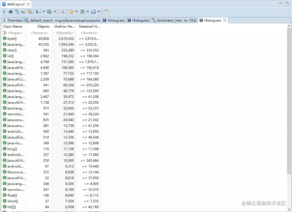Click the retained heap value >= 245,664
292x212 pixels.
tap(90, 160)
